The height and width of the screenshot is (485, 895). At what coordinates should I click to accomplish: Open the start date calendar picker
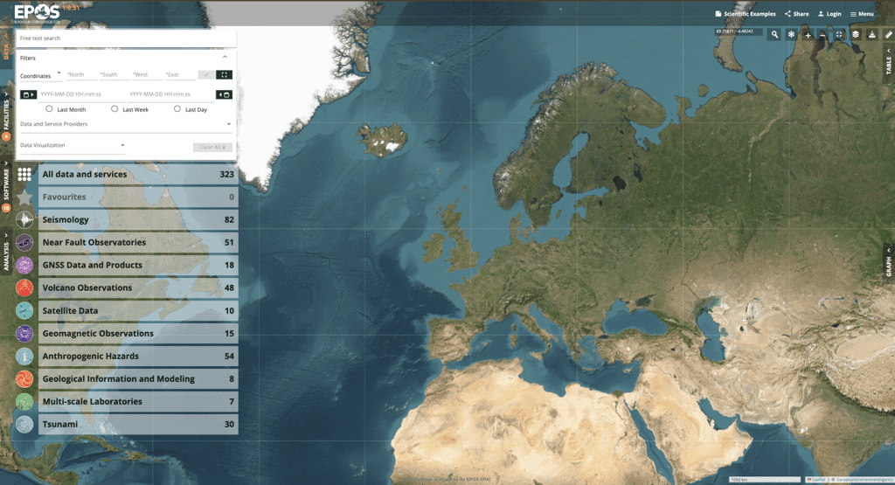(28, 94)
